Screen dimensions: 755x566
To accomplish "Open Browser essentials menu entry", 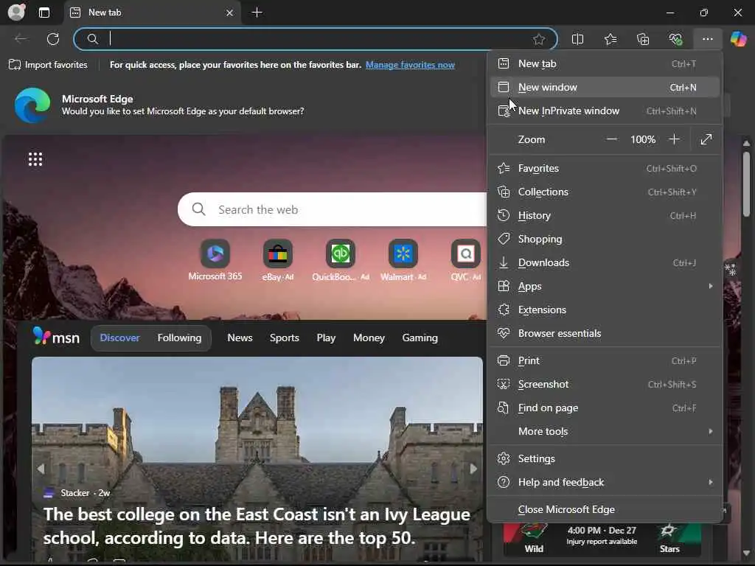I will [x=605, y=334].
